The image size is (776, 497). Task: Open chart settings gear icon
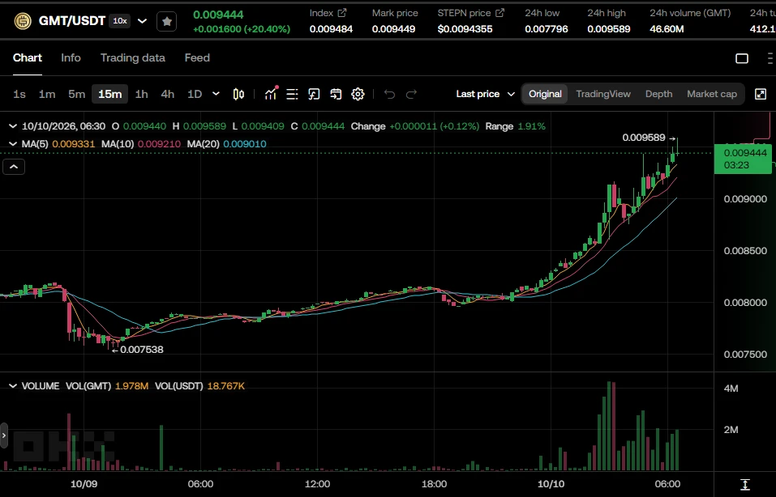click(x=358, y=94)
